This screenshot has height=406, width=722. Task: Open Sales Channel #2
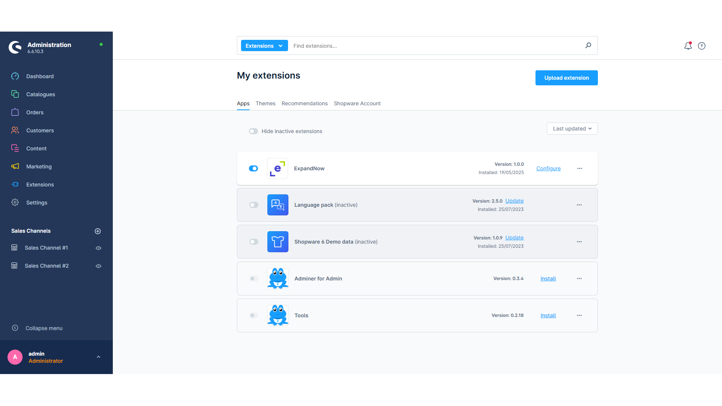click(47, 266)
